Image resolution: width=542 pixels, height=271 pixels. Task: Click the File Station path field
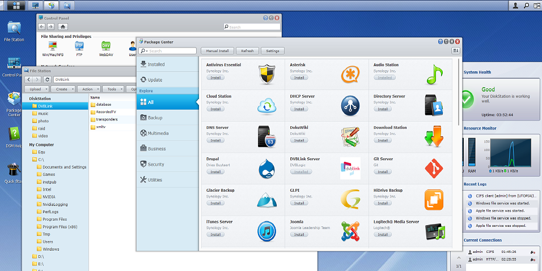pyautogui.click(x=95, y=79)
